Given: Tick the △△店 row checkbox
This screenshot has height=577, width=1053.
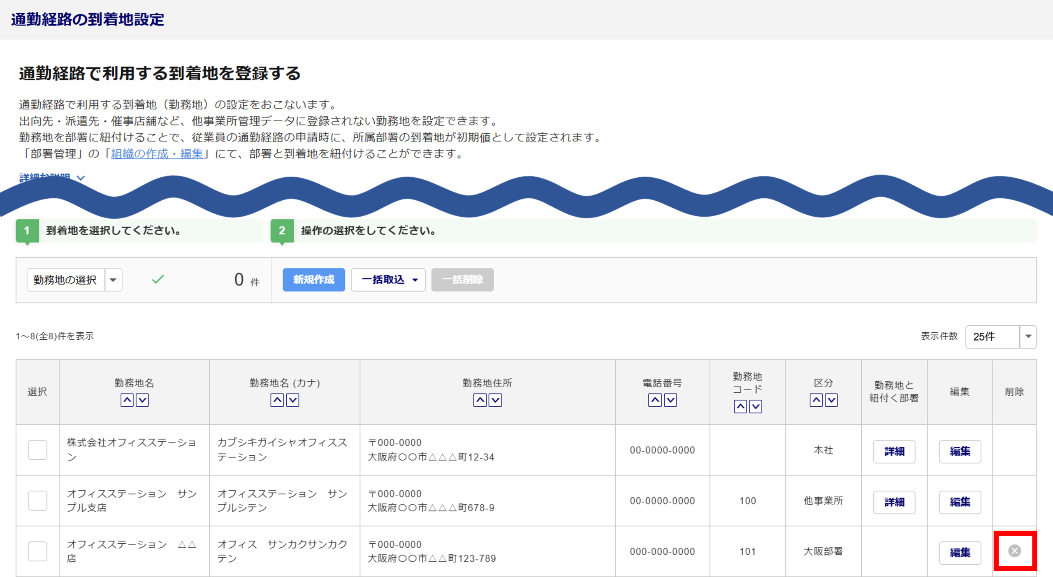Looking at the screenshot, I should (x=37, y=551).
